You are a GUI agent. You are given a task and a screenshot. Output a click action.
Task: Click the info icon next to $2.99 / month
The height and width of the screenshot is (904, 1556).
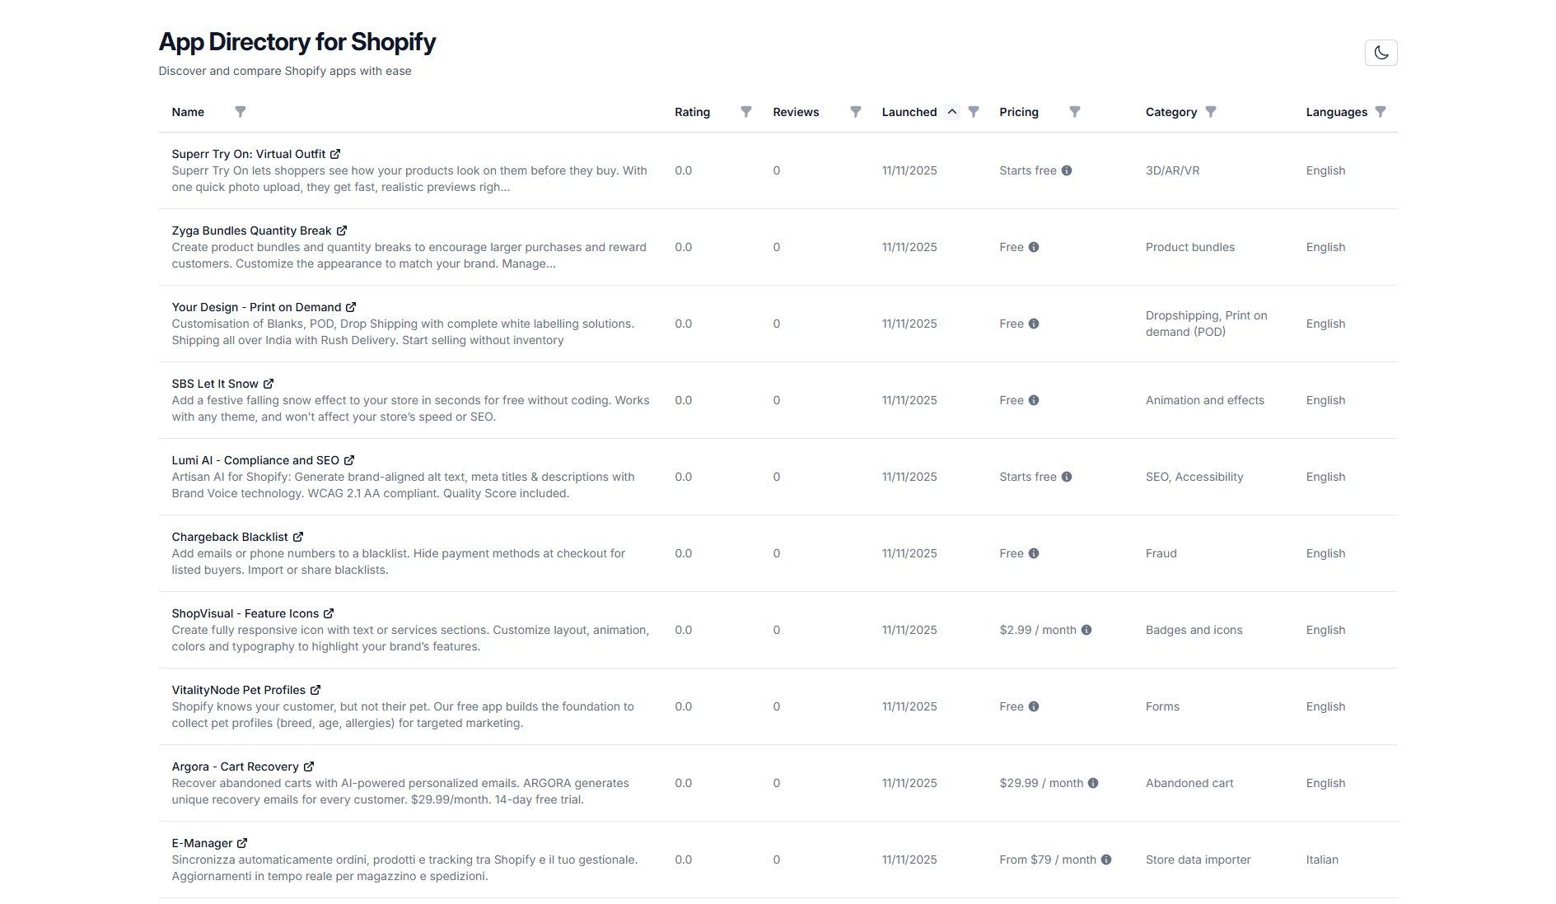tap(1086, 630)
